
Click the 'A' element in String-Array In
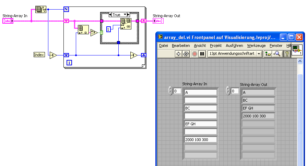(200, 92)
